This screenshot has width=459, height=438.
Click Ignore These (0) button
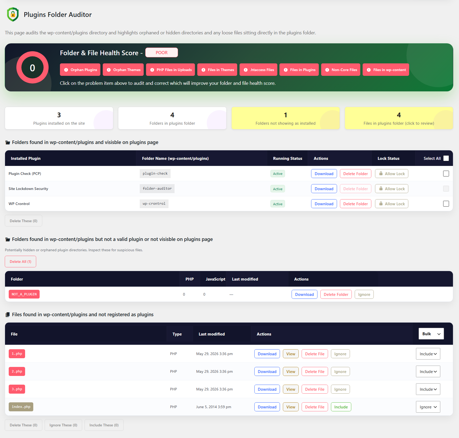(63, 425)
